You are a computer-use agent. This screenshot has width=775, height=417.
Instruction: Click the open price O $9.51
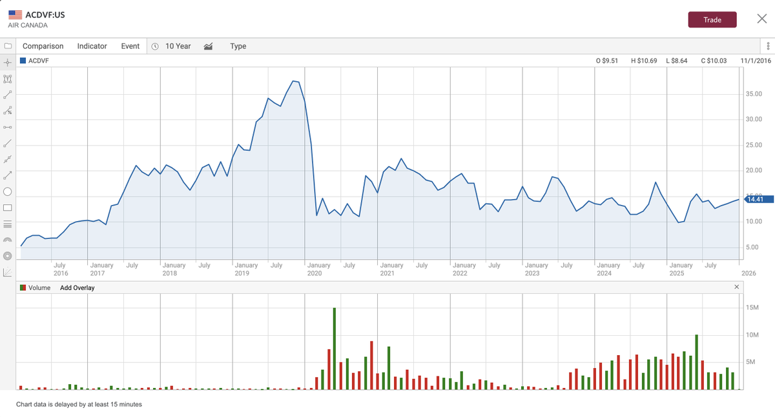click(x=607, y=61)
